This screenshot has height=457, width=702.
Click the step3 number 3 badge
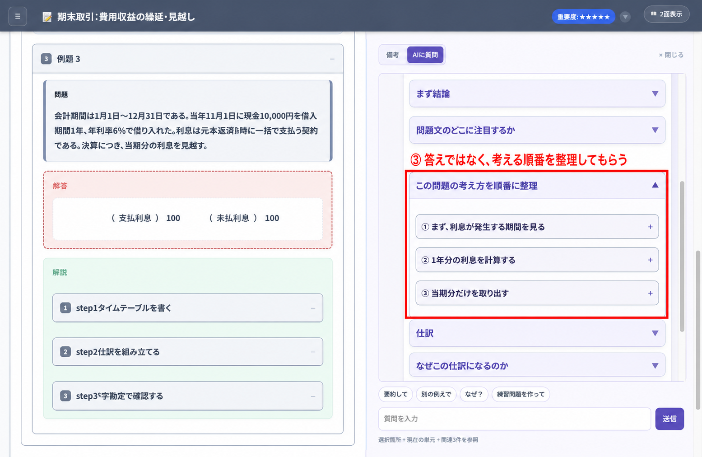coord(65,396)
